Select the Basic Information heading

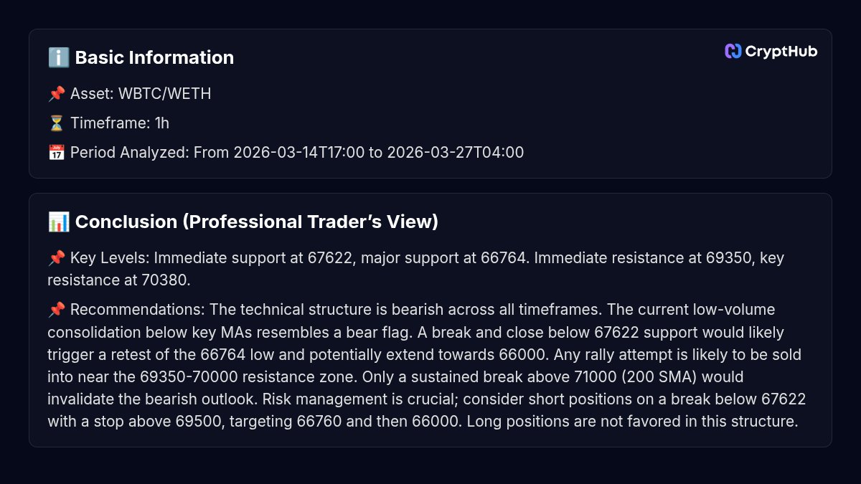coord(154,57)
